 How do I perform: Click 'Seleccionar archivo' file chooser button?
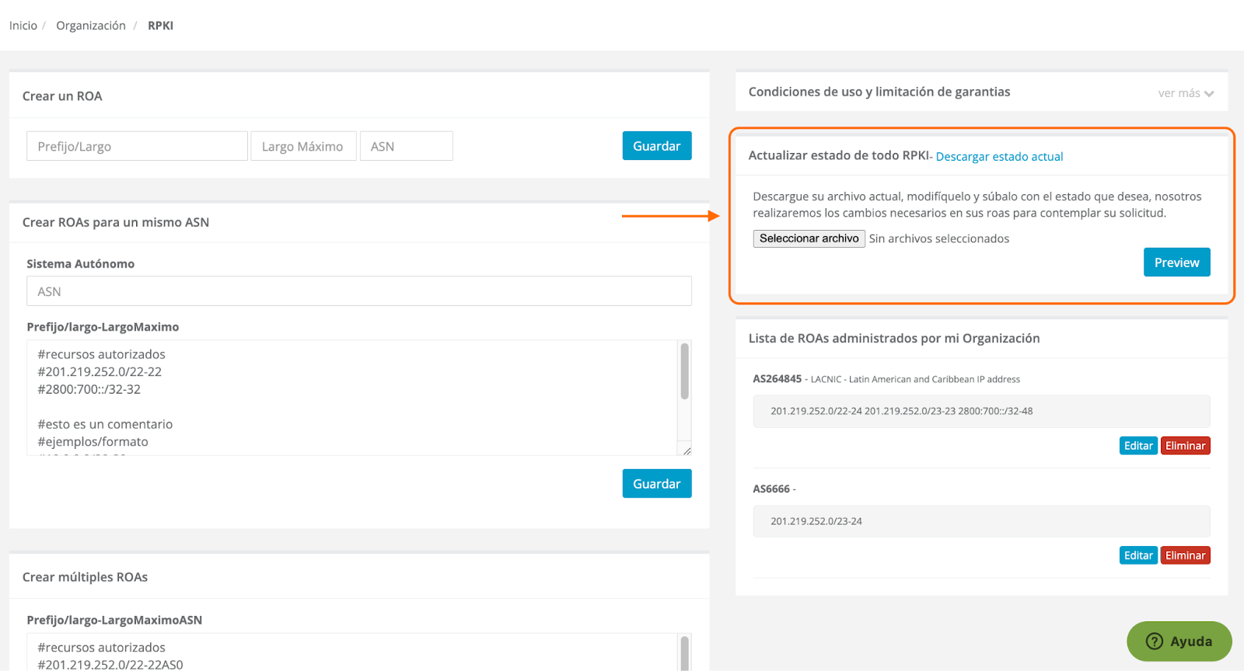coord(809,238)
